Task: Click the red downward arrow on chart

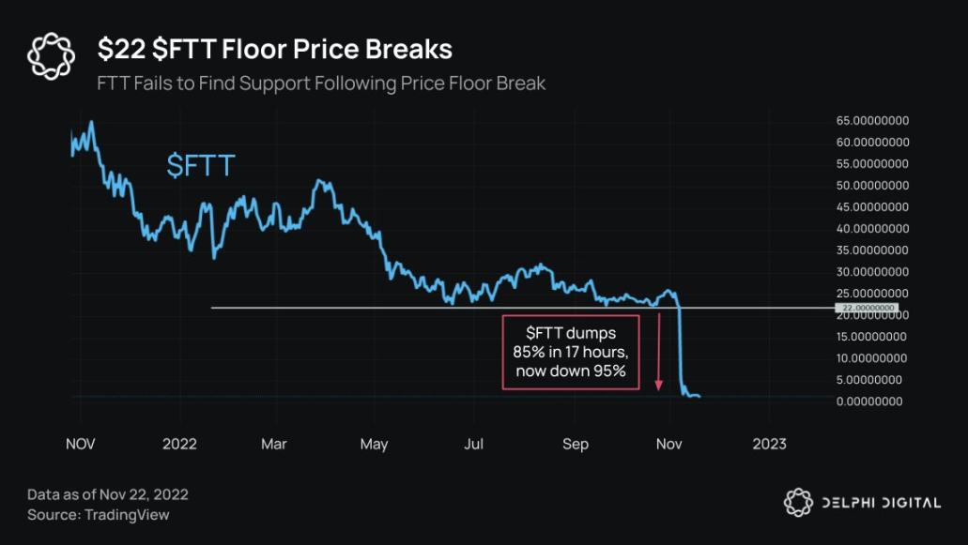Action: (x=659, y=352)
